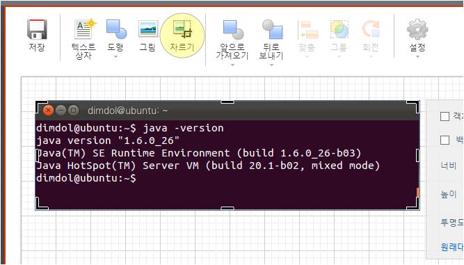The width and height of the screenshot is (464, 265).
Task: Click the left-middle crop edge handle
Action: (38, 155)
